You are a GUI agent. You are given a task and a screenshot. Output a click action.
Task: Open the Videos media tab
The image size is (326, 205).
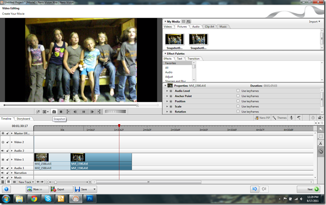[x=167, y=27]
